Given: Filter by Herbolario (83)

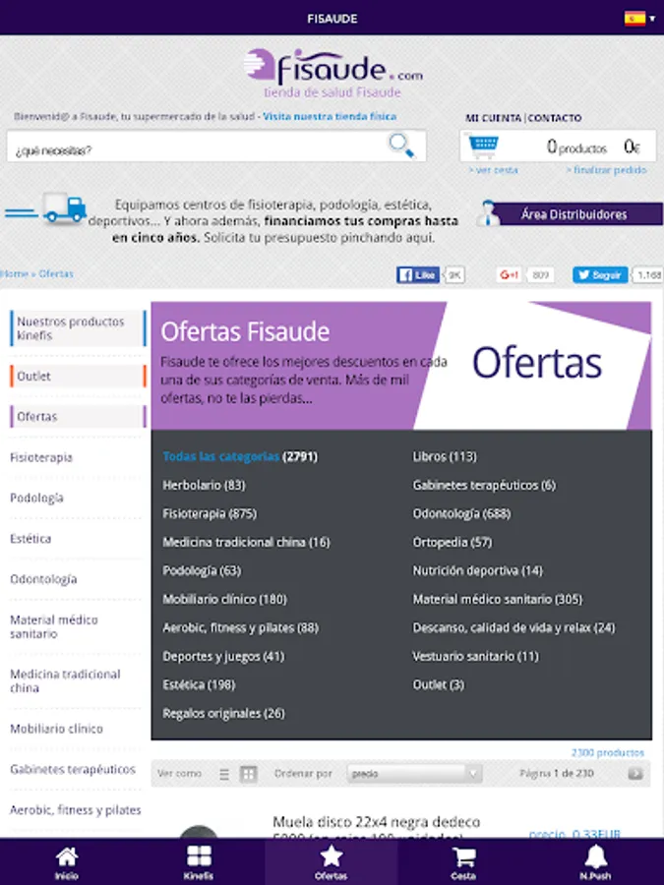Looking at the screenshot, I should pos(204,485).
